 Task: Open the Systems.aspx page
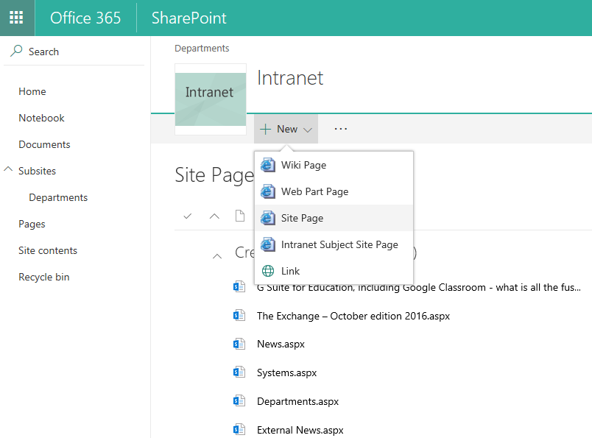click(x=286, y=372)
